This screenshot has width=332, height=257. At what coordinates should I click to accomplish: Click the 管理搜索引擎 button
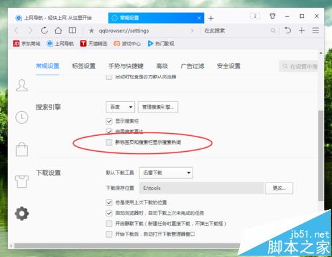click(x=158, y=107)
